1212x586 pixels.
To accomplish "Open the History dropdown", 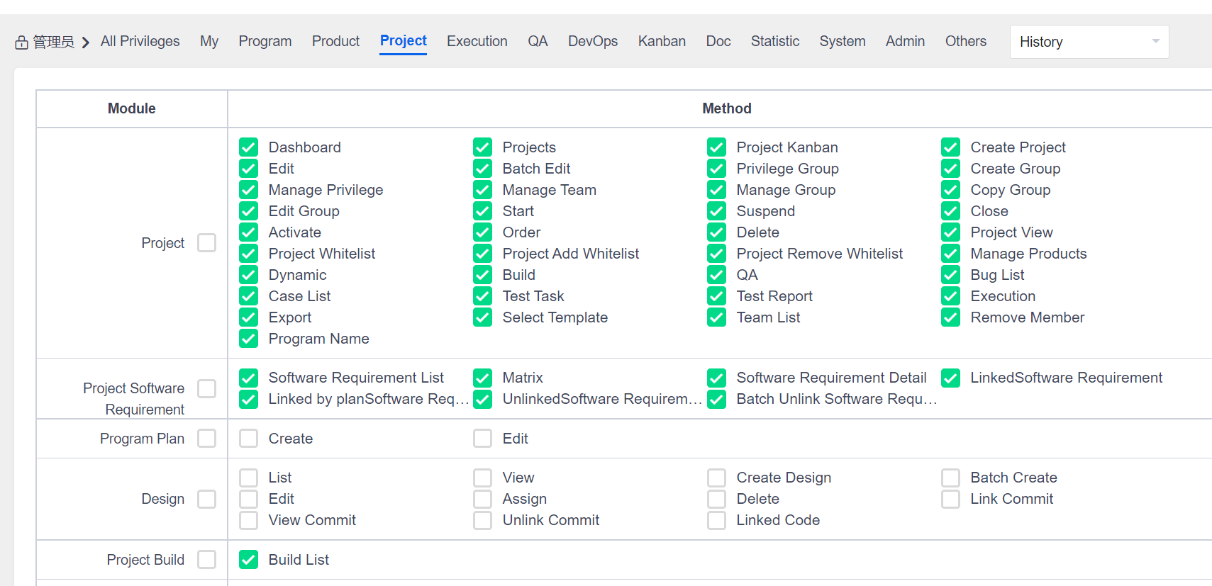I will (1089, 42).
